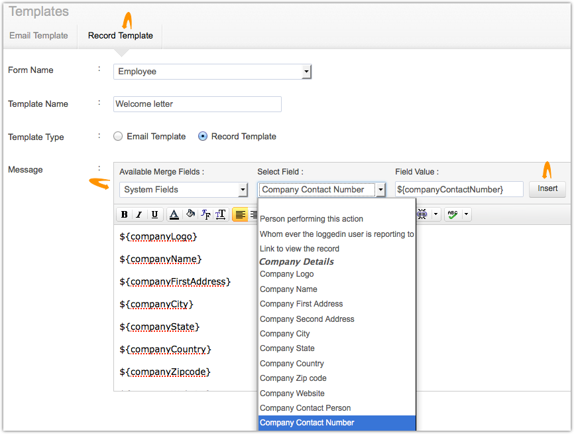Choose Company Website from the list
The width and height of the screenshot is (574, 434).
click(292, 393)
